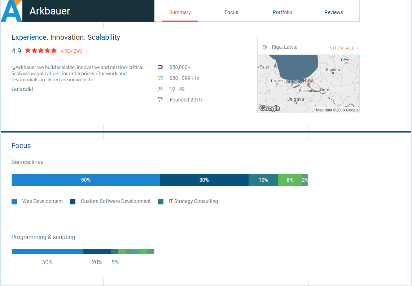Click the location pin icon beside Riga
Screen dimensions: 412x286
tap(264, 47)
